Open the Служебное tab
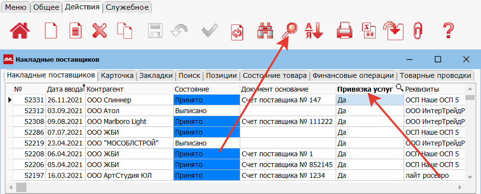Viewport: 481px width, 194px height. [127, 7]
